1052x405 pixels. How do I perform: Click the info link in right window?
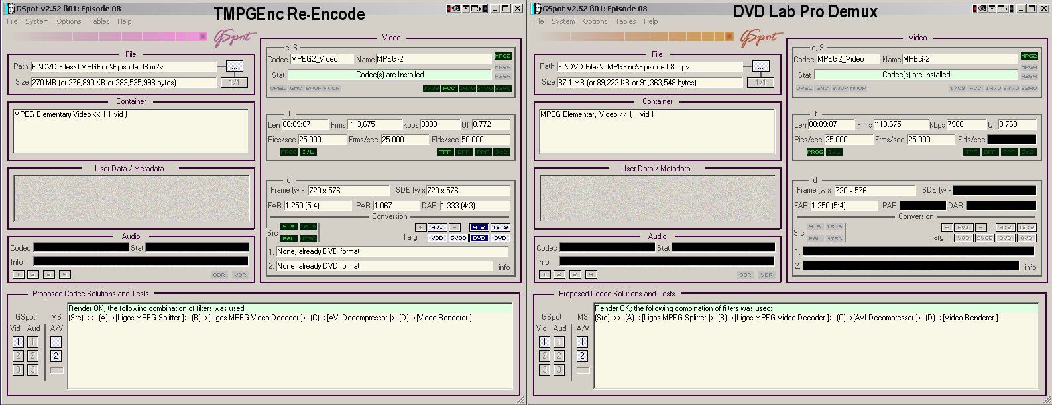tap(1031, 267)
